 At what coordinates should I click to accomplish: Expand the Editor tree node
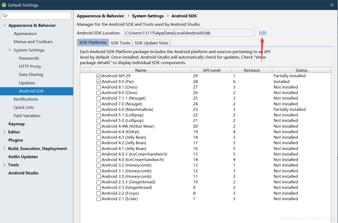[4, 132]
